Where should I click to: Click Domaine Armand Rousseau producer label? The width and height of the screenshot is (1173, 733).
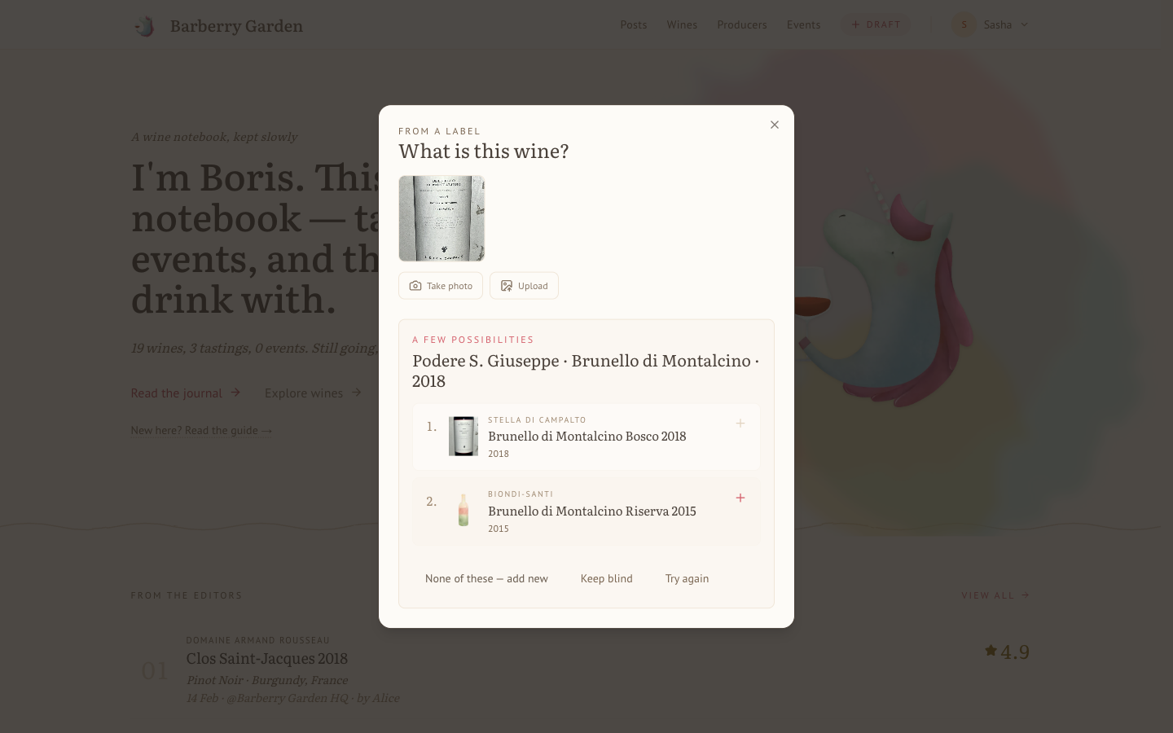[258, 640]
